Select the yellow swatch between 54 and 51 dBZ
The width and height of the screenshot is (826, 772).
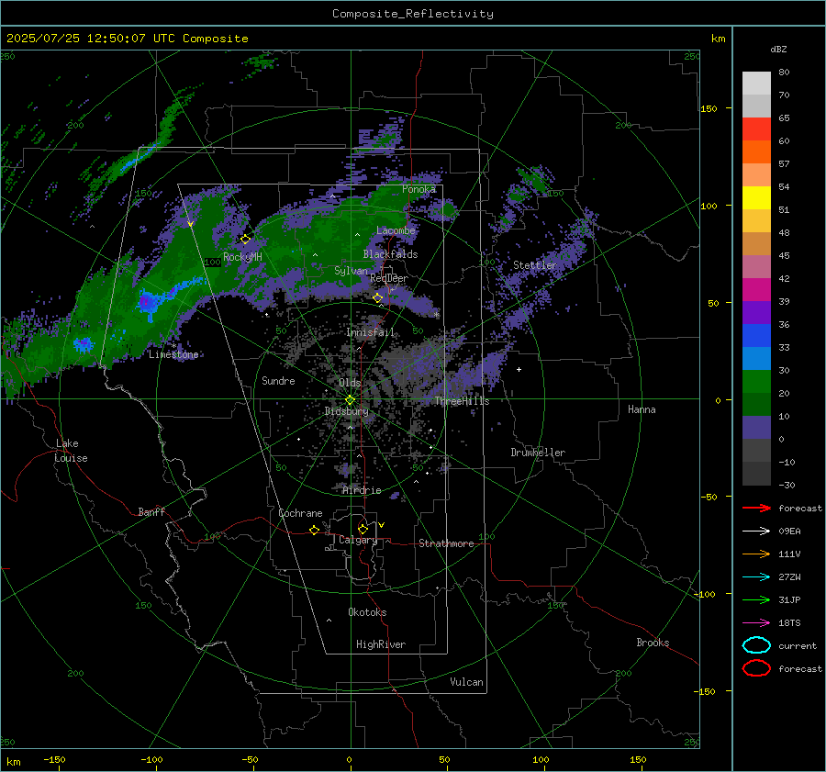click(756, 198)
